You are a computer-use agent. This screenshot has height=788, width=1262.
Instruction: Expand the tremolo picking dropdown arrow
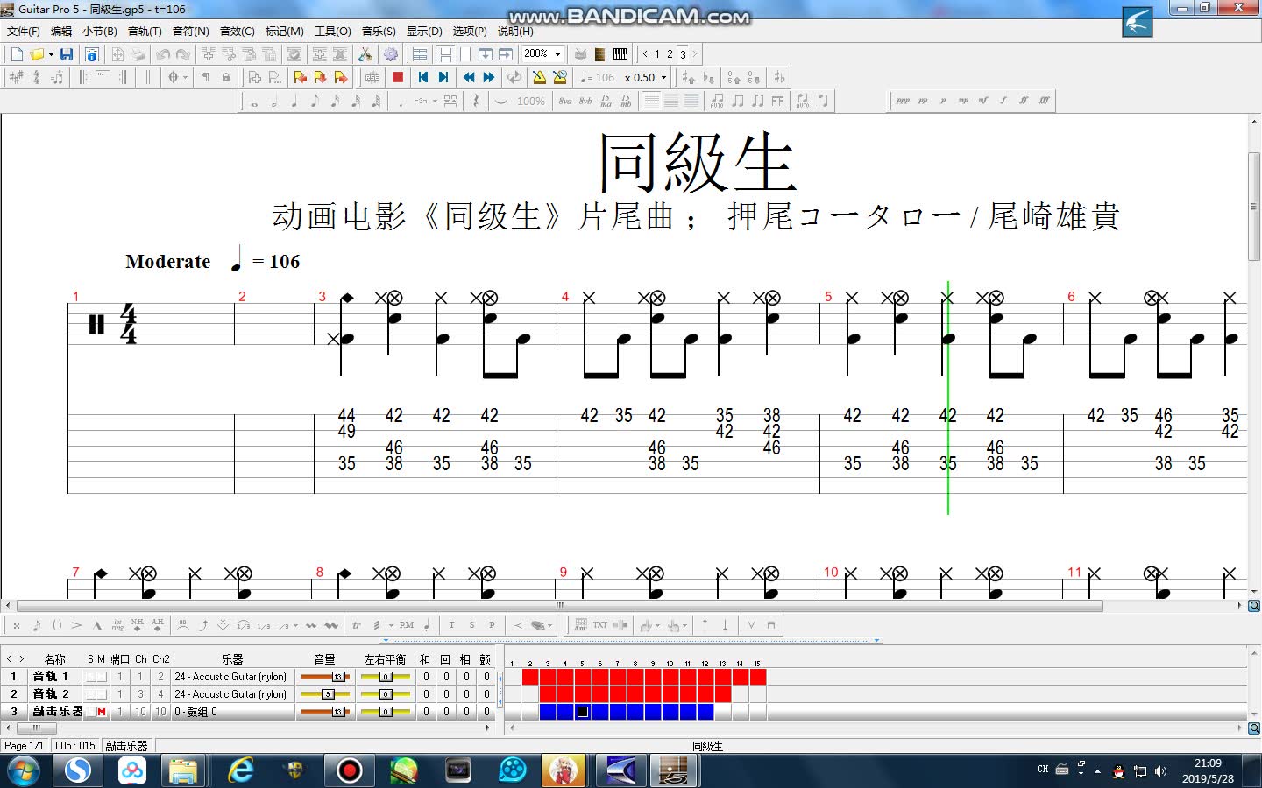tap(390, 625)
